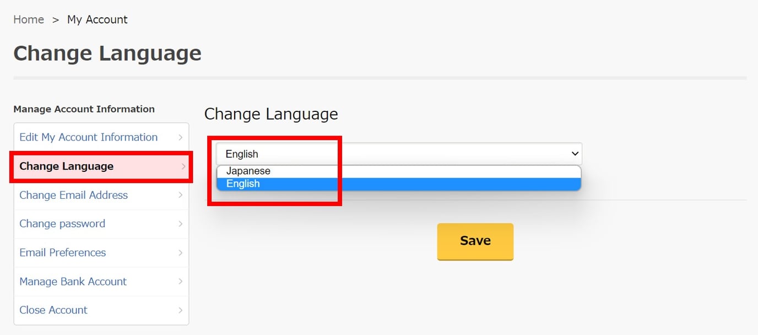
Task: Select Change Language in the sidebar menu
Action: pos(68,166)
